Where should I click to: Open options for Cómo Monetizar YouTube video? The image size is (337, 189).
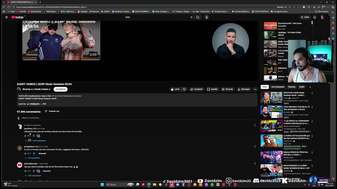[312, 107]
